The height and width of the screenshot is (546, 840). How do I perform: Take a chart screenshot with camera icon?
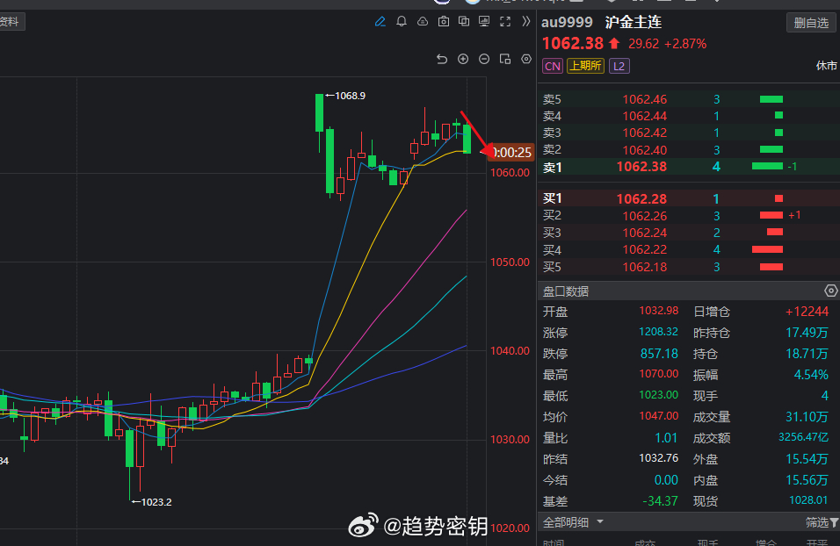point(444,21)
